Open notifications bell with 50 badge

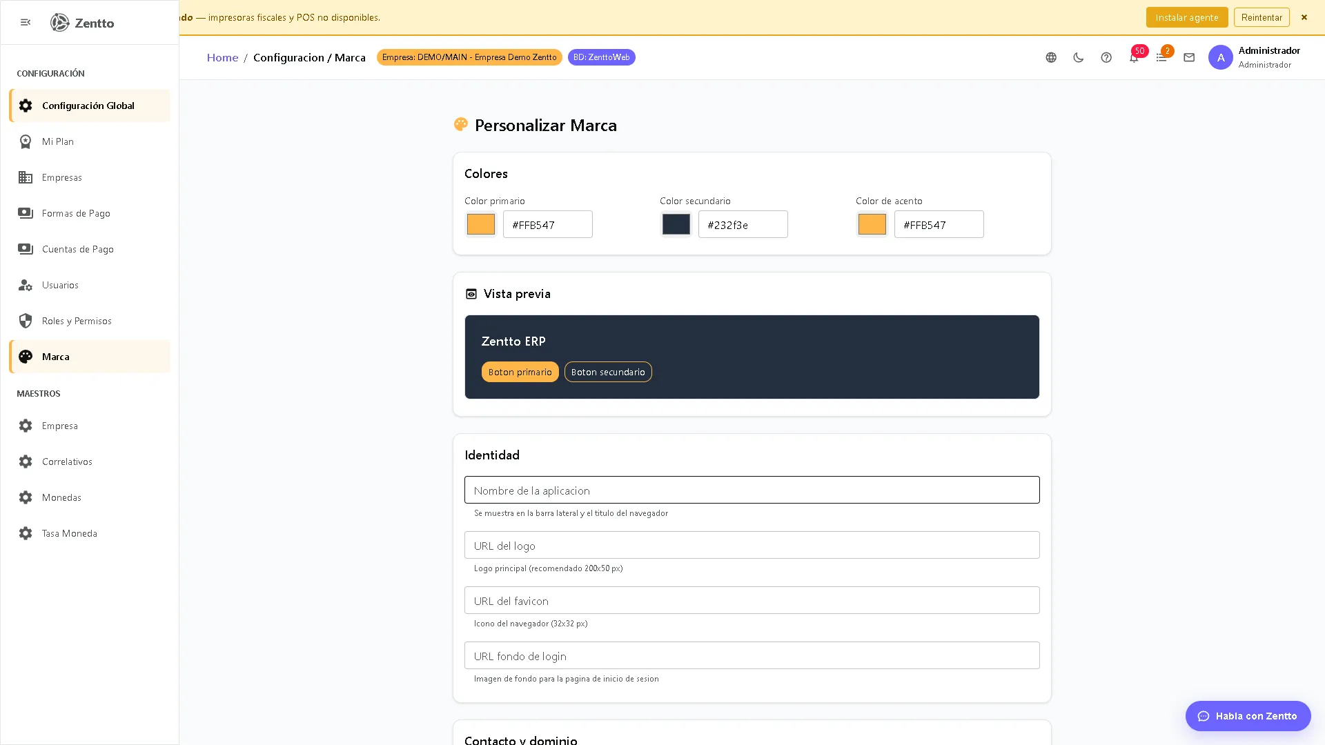tap(1134, 58)
